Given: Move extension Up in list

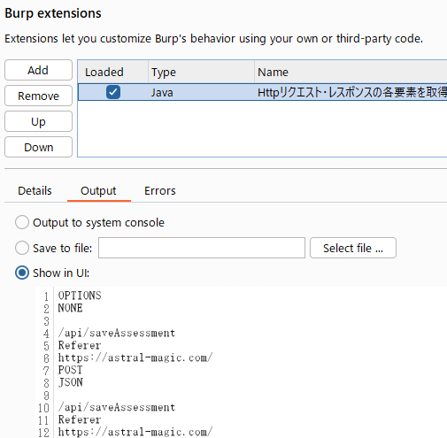Looking at the screenshot, I should pos(38,121).
